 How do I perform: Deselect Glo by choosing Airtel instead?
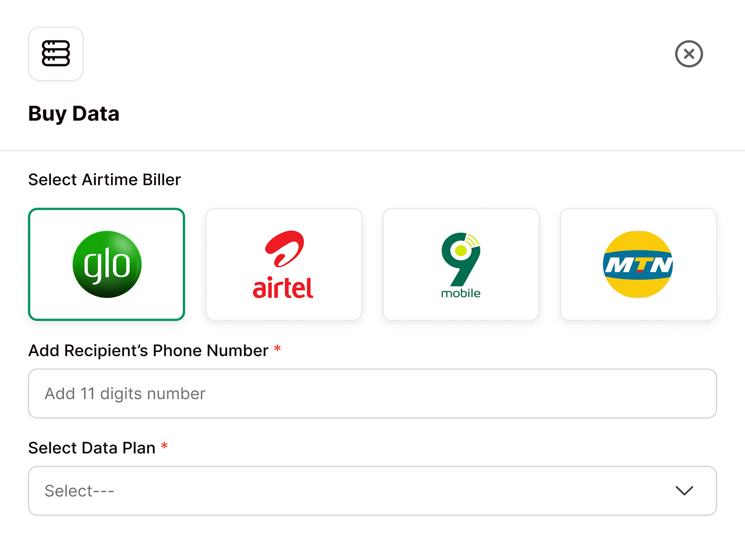283,264
